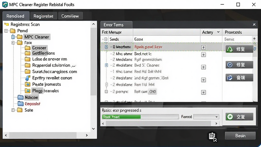Toggle the checkbox beside G Weacteme row

[106, 47]
